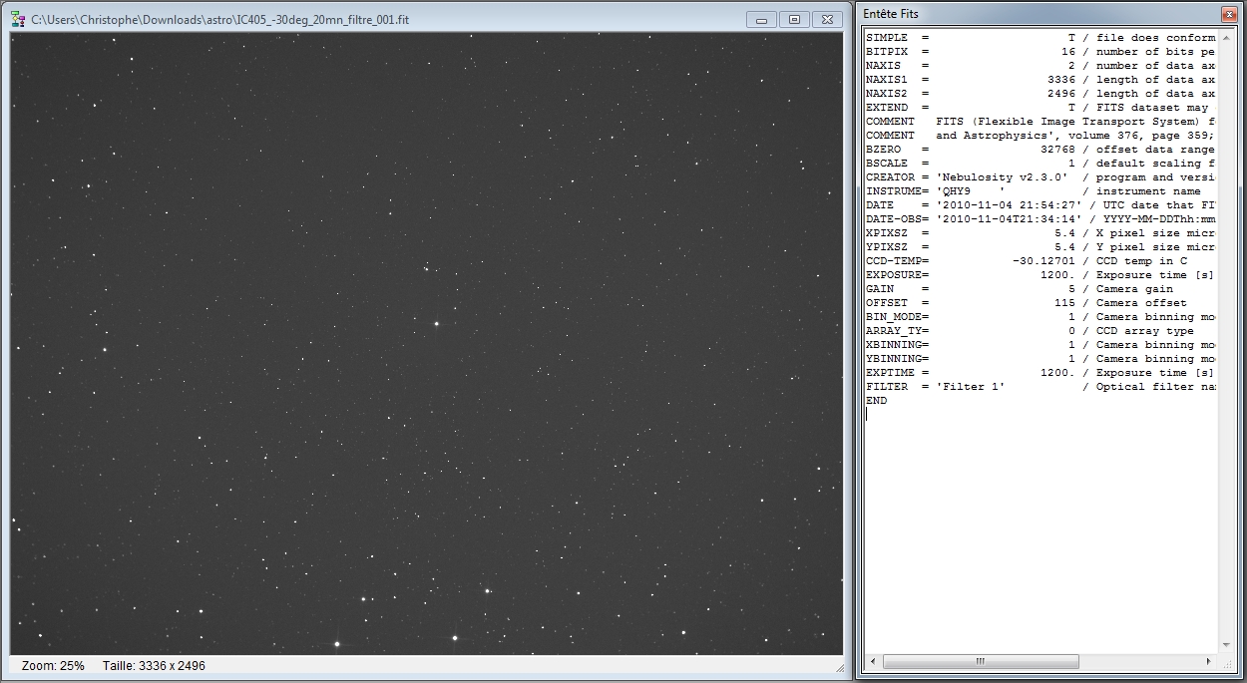Screen dimensions: 1247x683
Task: Click the file path in the image title bar
Action: [x=220, y=19]
